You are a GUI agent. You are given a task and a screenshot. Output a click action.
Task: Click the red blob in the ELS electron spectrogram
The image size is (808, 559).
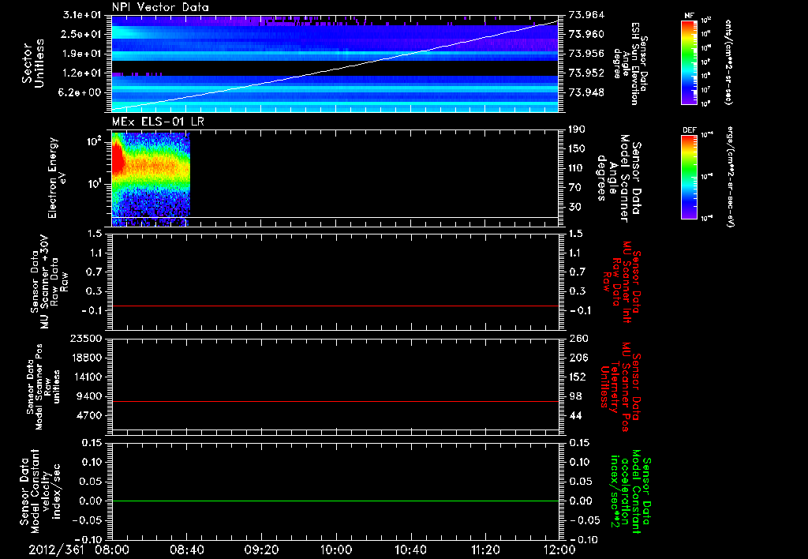coord(118,159)
